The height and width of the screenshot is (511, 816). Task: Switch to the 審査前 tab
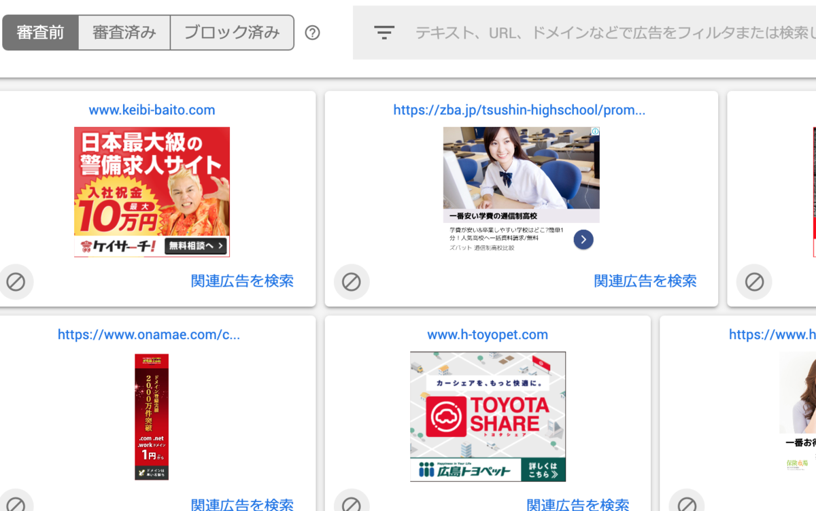40,33
